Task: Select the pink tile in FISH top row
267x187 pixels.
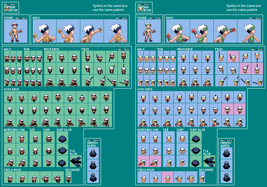Action: pyautogui.click(x=233, y=57)
